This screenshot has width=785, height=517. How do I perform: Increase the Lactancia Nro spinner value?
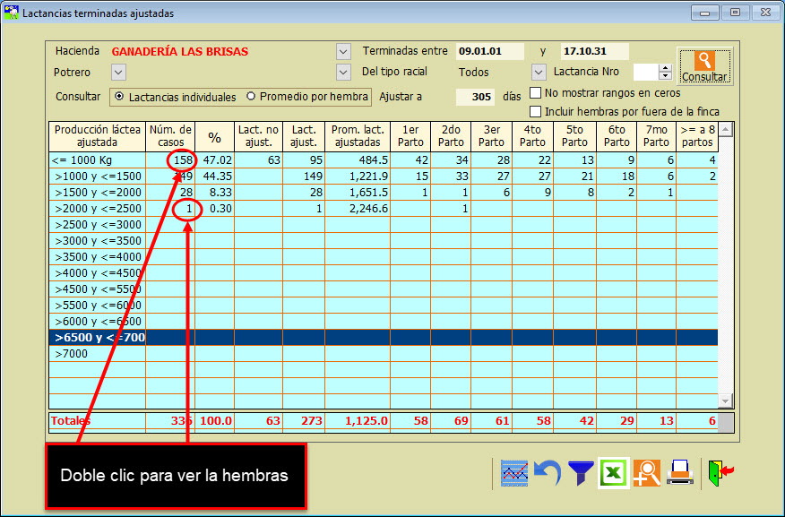click(665, 68)
